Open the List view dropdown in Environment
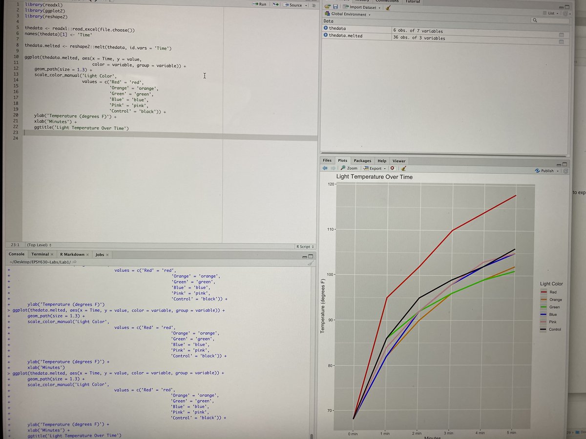The image size is (586, 439). 551,13
